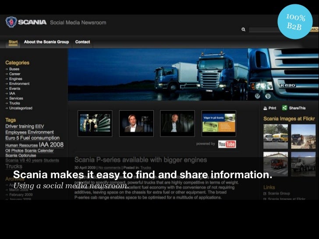Screen dimensions: 319x239
Task: Open the Contact tab
Action: 82,42
